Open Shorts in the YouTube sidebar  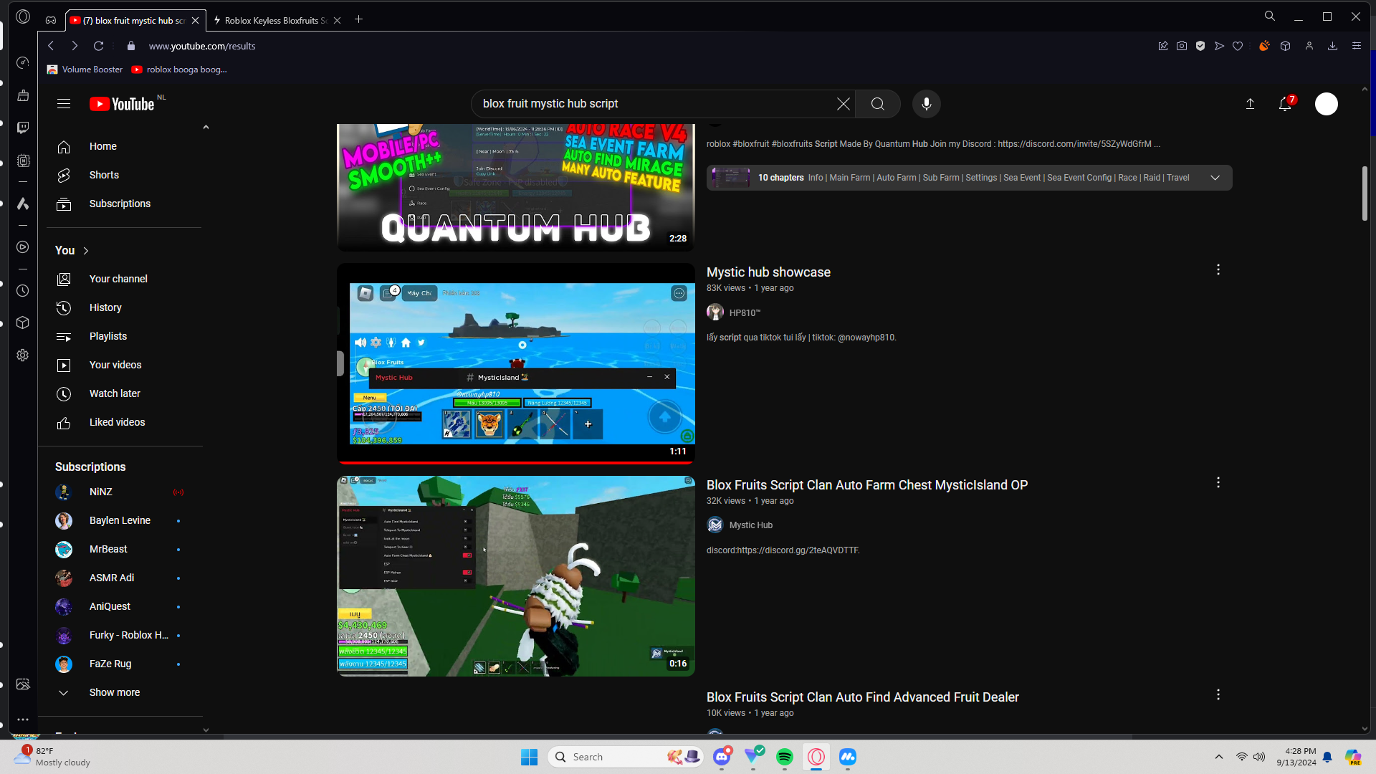coord(104,176)
